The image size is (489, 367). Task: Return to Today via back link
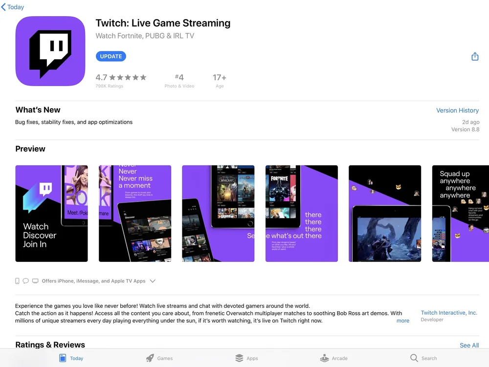13,7
